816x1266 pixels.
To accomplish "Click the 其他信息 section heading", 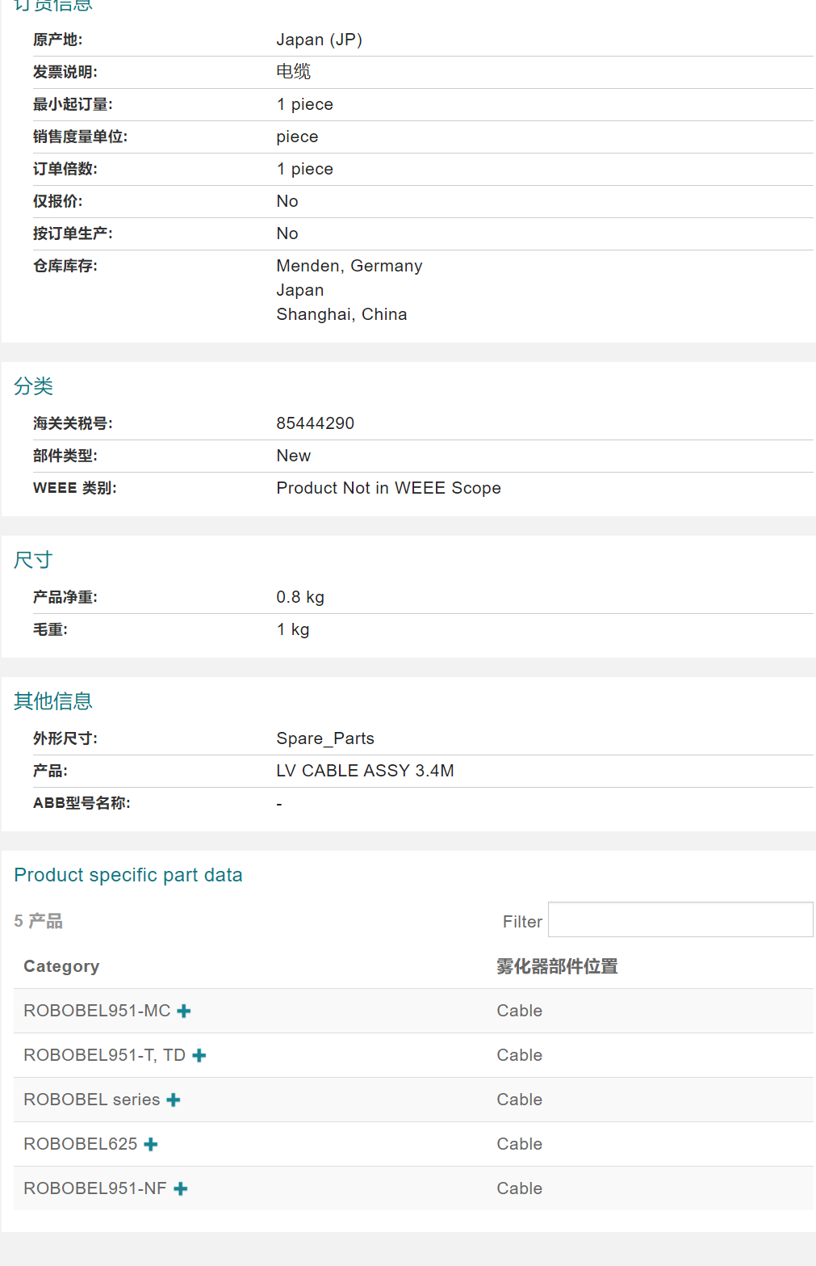I will (53, 701).
